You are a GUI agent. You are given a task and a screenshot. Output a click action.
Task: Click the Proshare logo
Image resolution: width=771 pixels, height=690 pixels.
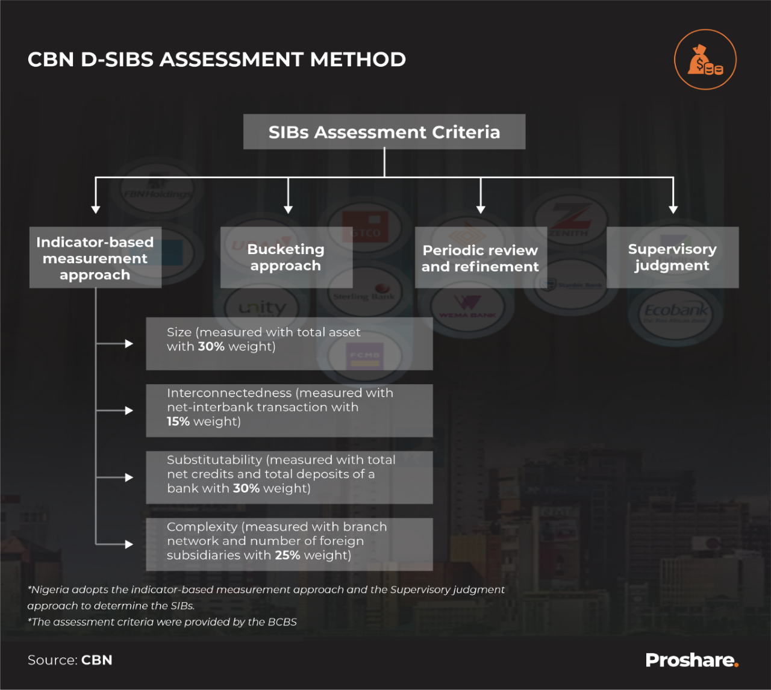click(x=692, y=660)
